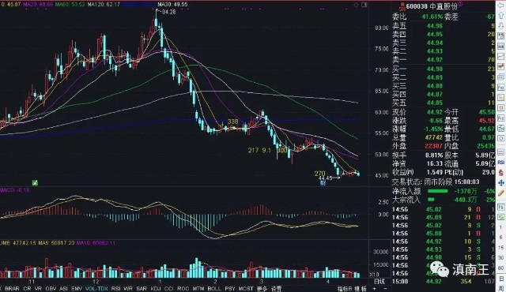506x292 pixels.
Task: Switch to the CR indicator tab
Action: [27, 289]
